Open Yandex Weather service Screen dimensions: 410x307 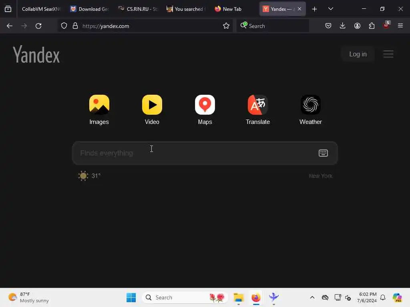pos(310,110)
